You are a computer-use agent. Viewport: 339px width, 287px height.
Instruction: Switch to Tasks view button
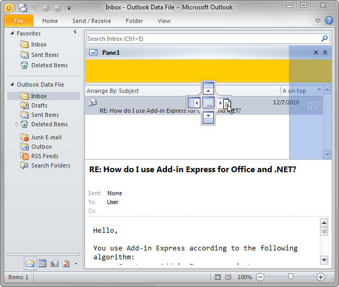click(66, 264)
